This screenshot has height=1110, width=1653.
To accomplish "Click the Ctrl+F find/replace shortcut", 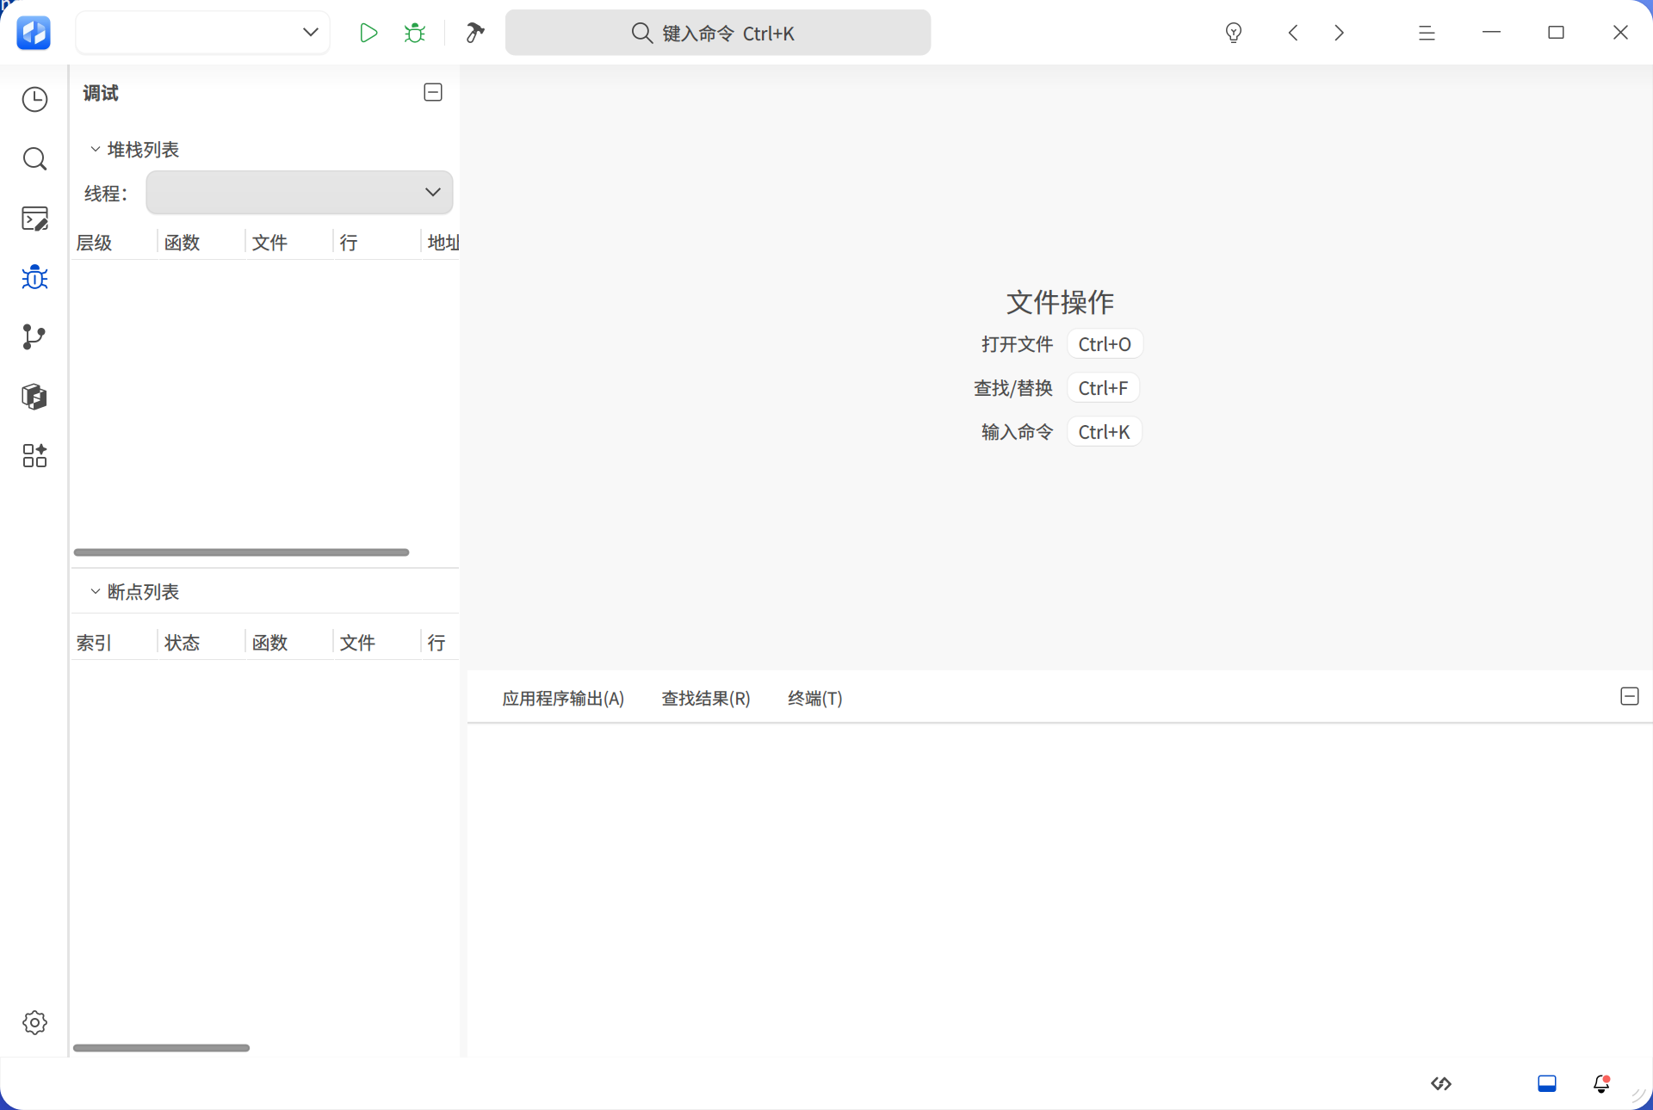I will tap(1103, 388).
